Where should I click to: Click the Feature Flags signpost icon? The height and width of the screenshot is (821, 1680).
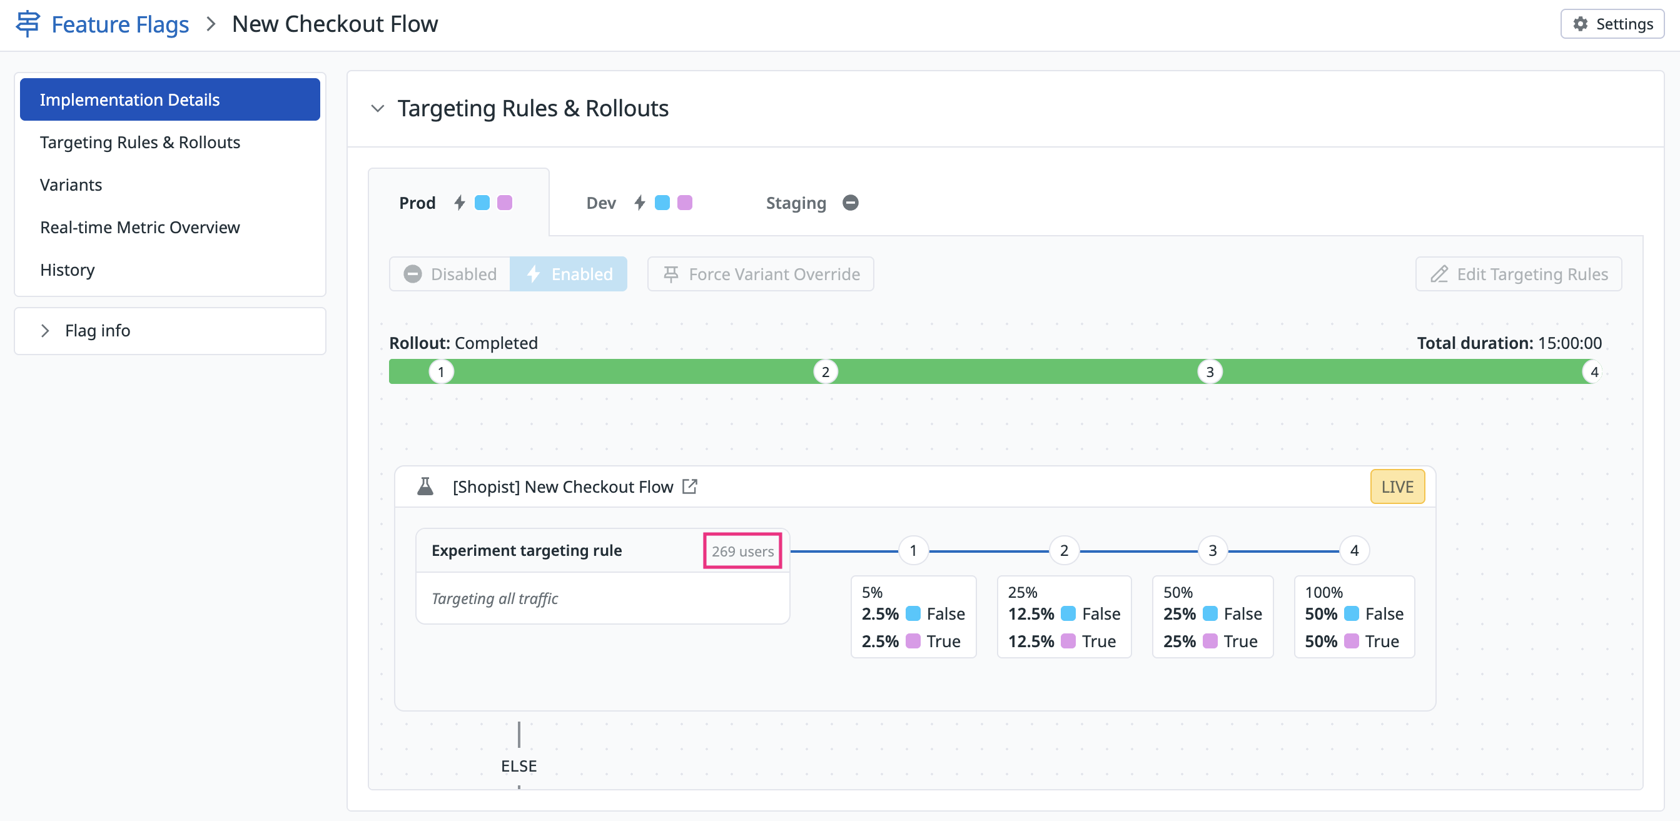tap(28, 24)
